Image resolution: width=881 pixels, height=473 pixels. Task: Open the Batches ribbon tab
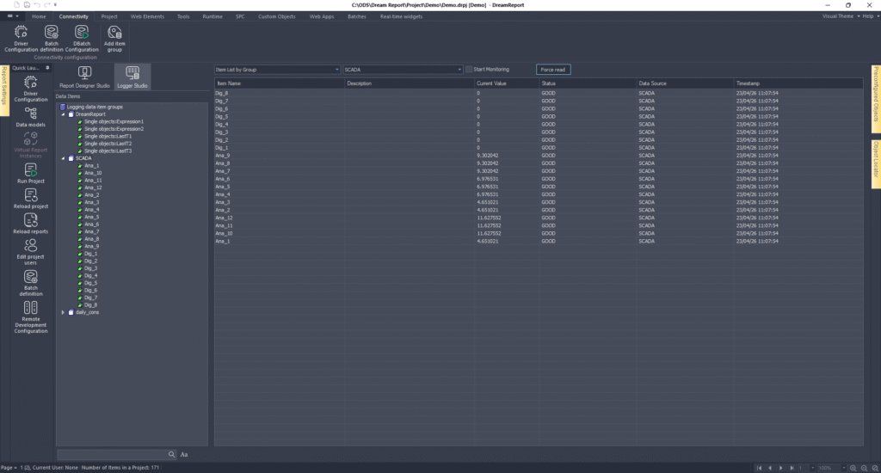point(357,16)
